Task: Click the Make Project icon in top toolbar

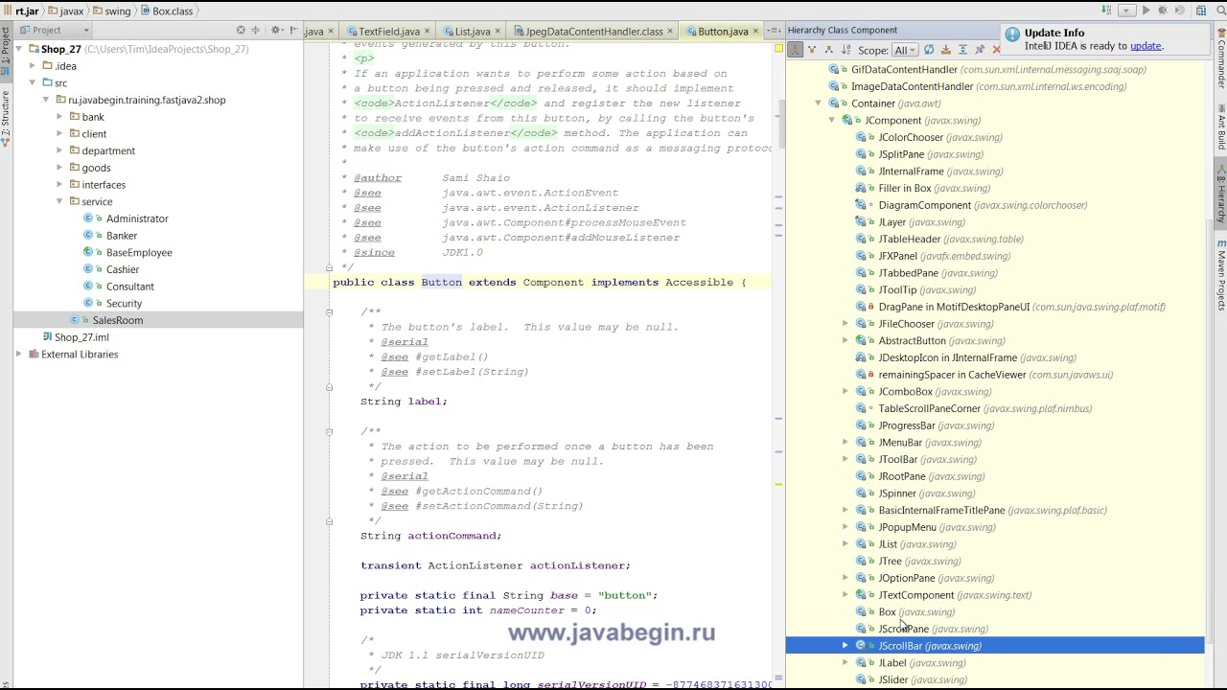Action: coord(1106,11)
